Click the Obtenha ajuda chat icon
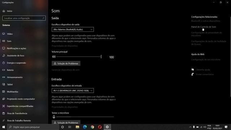The image size is (231, 130). click(x=192, y=69)
